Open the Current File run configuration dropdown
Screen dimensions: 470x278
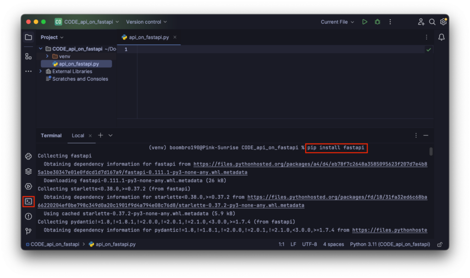click(337, 22)
